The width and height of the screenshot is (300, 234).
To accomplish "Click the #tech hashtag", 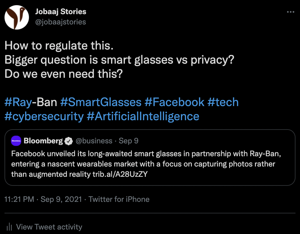I will coord(223,102).
